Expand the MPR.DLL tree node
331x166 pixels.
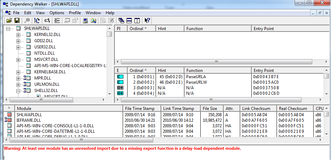click(x=18, y=78)
